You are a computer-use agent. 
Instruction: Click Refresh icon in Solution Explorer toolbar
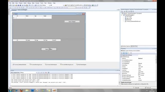127,11
